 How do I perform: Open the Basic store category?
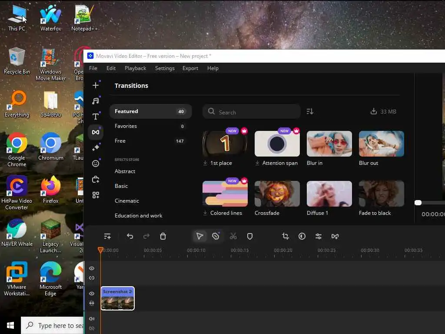(121, 186)
